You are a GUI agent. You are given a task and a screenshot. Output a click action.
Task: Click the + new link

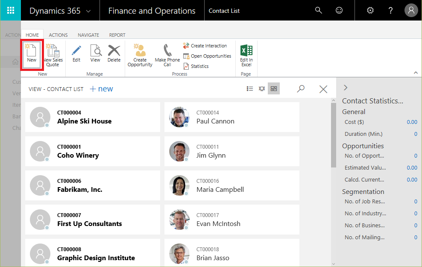pyautogui.click(x=101, y=89)
